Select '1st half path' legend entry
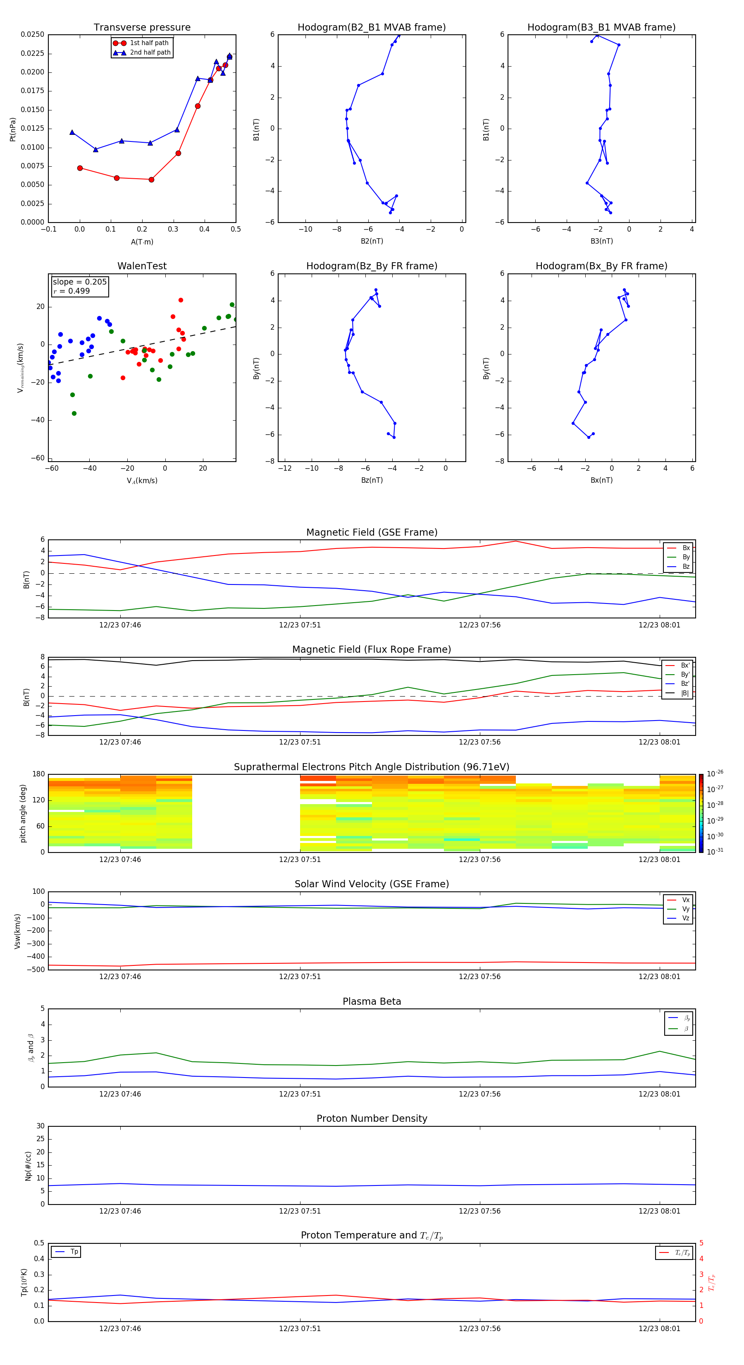This screenshot has width=744, height=1365. [x=141, y=43]
